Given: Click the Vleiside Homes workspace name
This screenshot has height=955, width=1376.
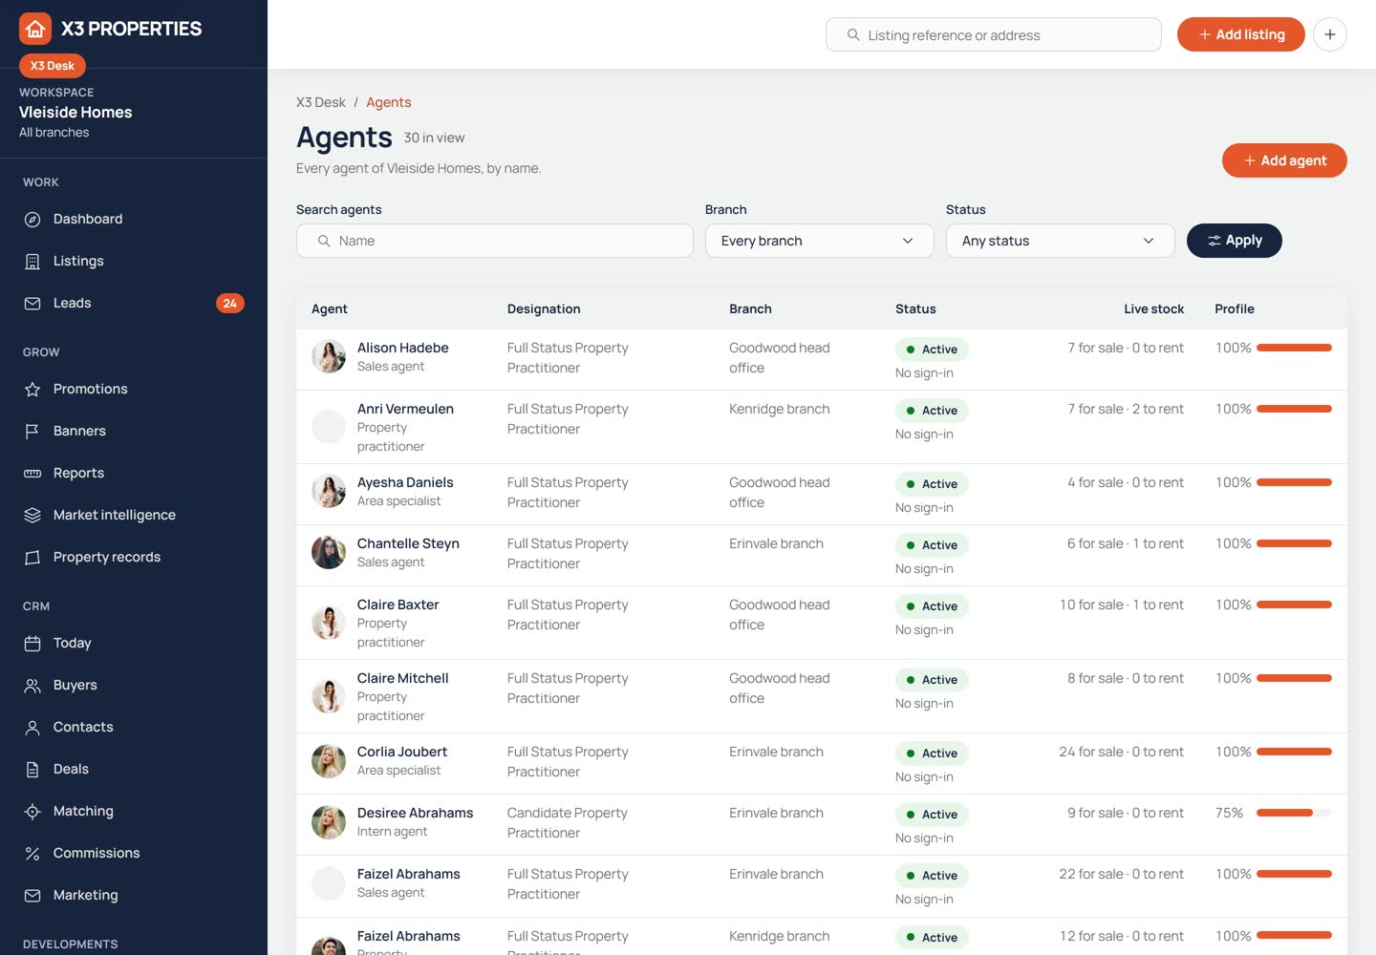Looking at the screenshot, I should pyautogui.click(x=75, y=112).
